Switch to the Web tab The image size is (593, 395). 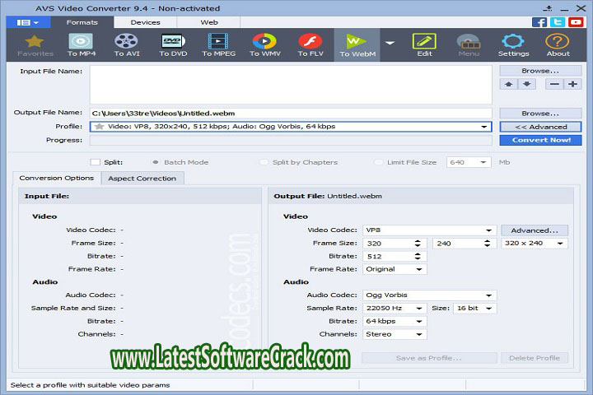[x=208, y=22]
